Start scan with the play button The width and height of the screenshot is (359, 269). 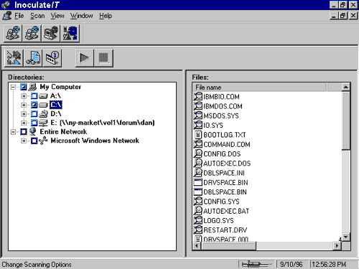[84, 58]
